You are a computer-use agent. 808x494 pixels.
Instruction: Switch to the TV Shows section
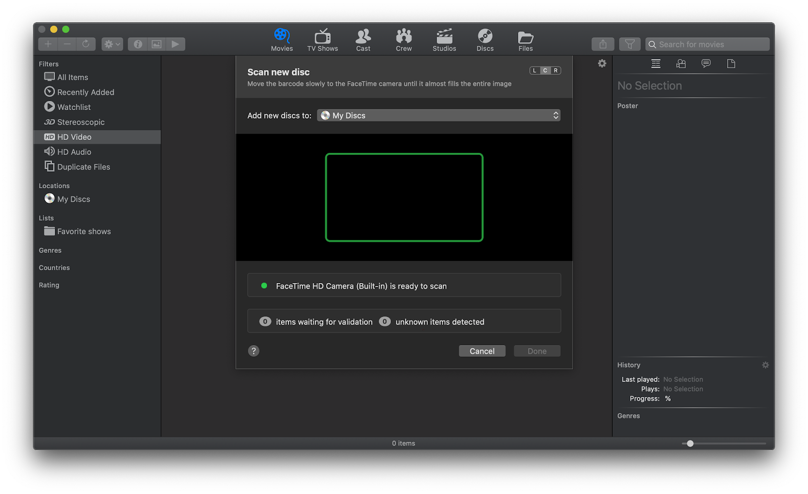click(x=323, y=40)
